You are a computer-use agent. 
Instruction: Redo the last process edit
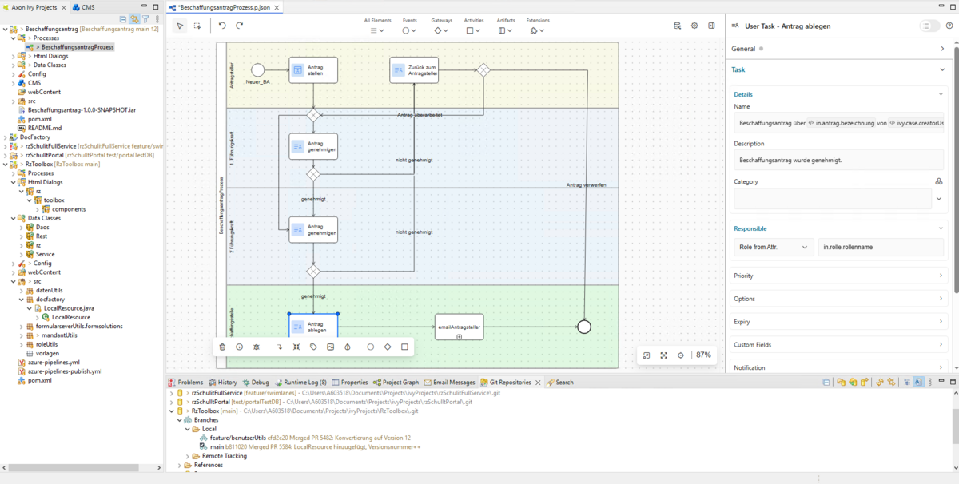pyautogui.click(x=239, y=26)
